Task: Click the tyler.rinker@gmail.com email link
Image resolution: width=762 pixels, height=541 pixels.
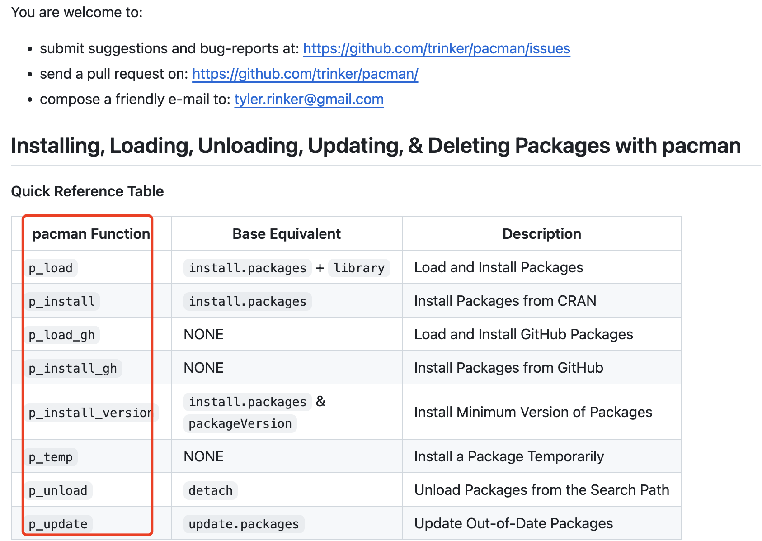Action: 309,99
